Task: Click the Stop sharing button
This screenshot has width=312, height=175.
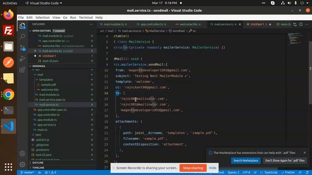Action: (193, 168)
